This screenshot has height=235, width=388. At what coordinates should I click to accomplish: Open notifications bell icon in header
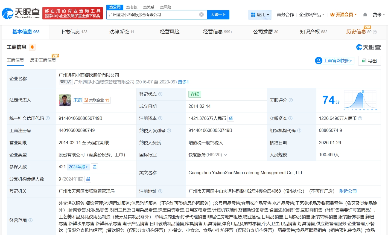[365, 15]
